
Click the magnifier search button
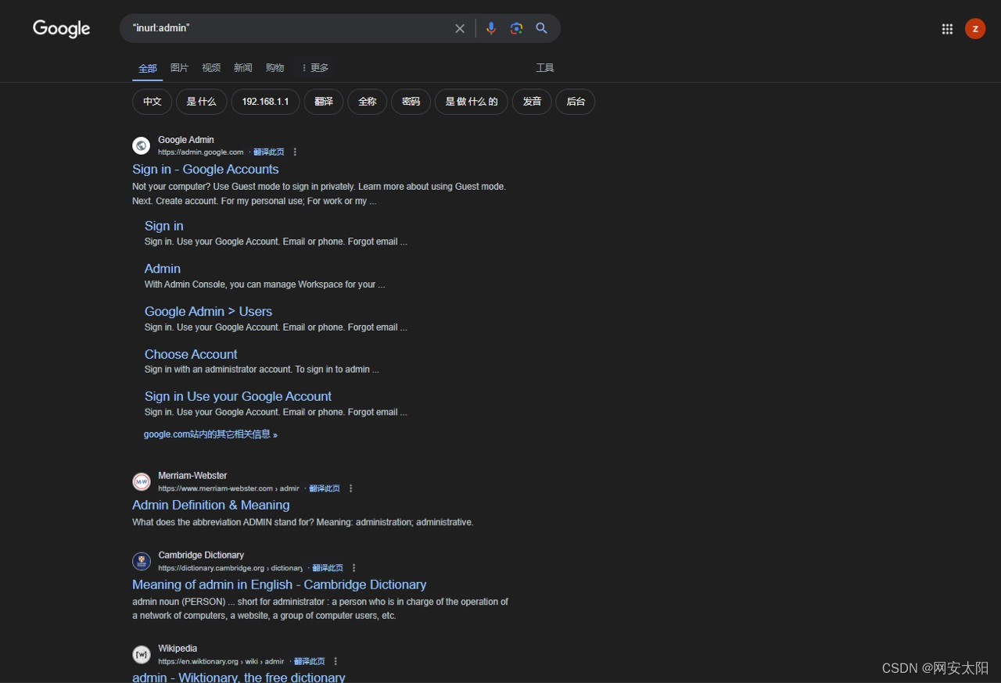[541, 28]
